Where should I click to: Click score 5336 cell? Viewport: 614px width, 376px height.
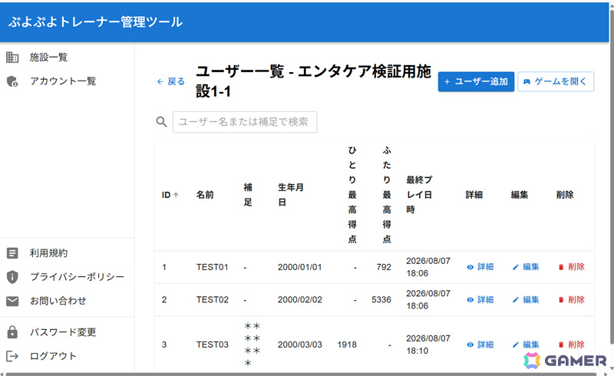381,300
